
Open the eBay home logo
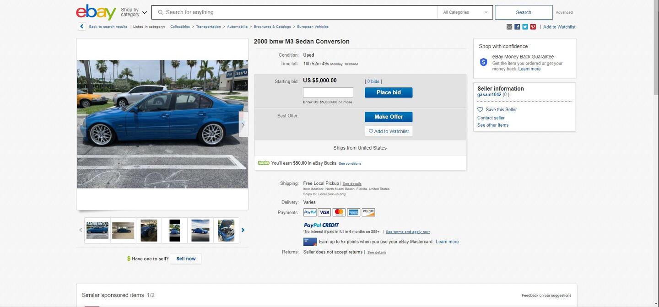[96, 12]
